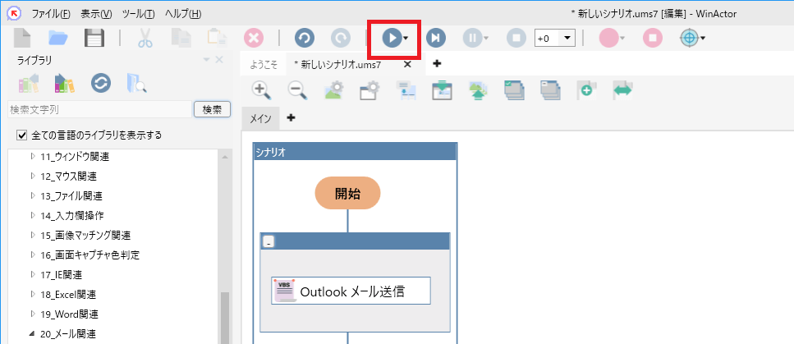Click the library import books icon
The height and width of the screenshot is (344, 794).
pos(29,83)
